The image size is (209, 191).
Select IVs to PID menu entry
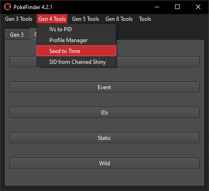click(76, 29)
